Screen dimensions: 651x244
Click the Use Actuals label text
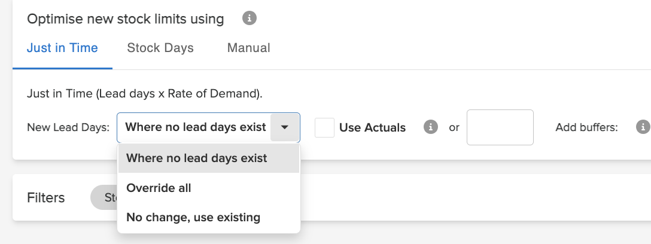click(372, 127)
